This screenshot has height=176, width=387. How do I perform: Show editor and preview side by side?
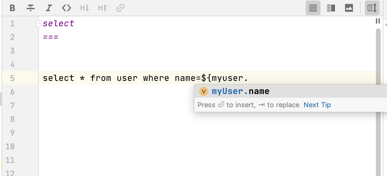point(331,8)
